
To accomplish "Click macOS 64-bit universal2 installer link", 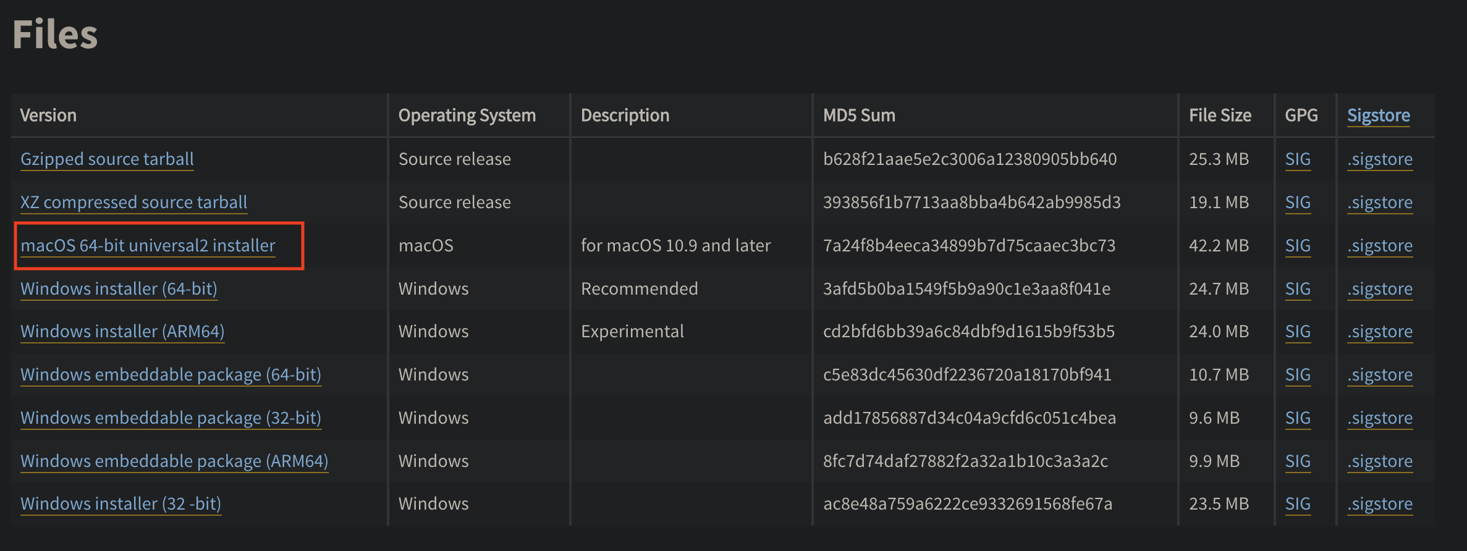I will click(x=148, y=246).
